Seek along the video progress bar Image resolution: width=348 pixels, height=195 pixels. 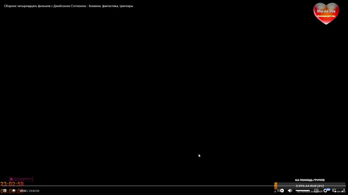pos(174,186)
